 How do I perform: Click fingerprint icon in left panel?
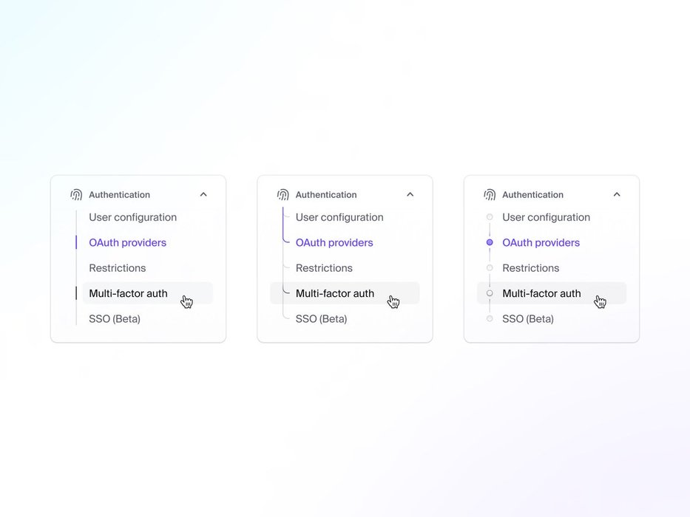[76, 195]
